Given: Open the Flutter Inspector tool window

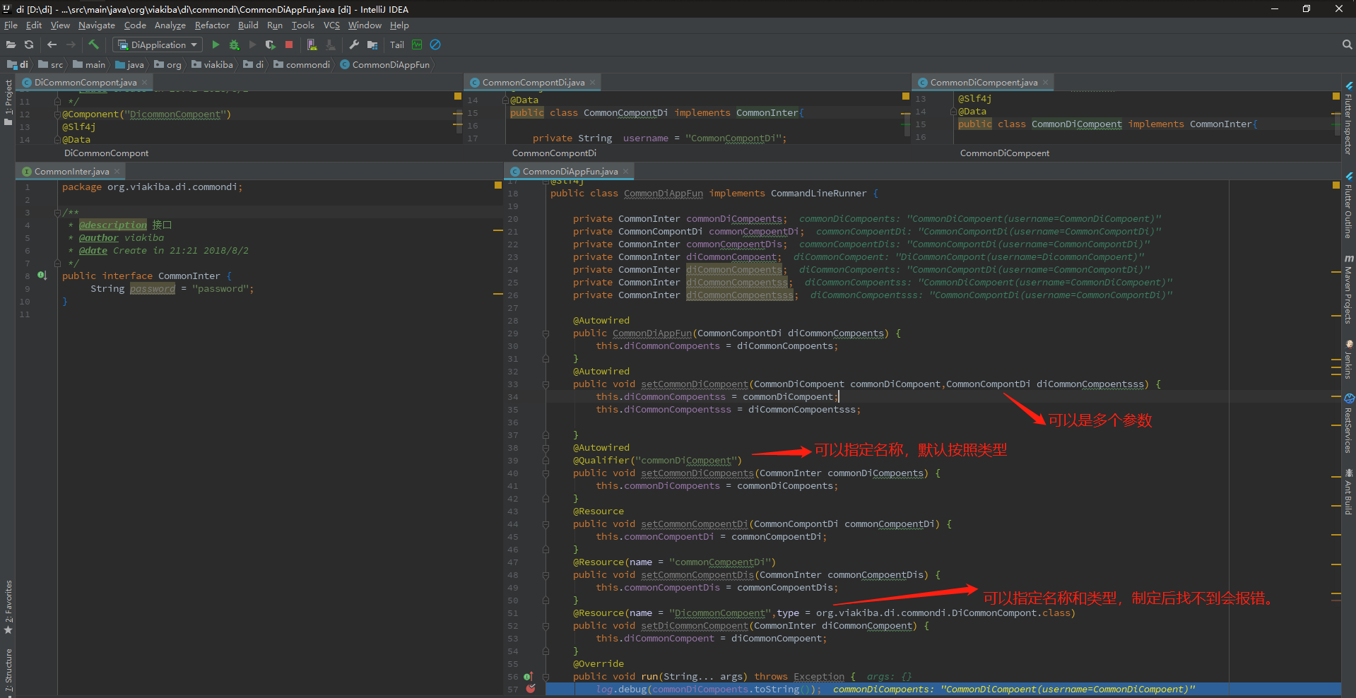Looking at the screenshot, I should (x=1348, y=119).
